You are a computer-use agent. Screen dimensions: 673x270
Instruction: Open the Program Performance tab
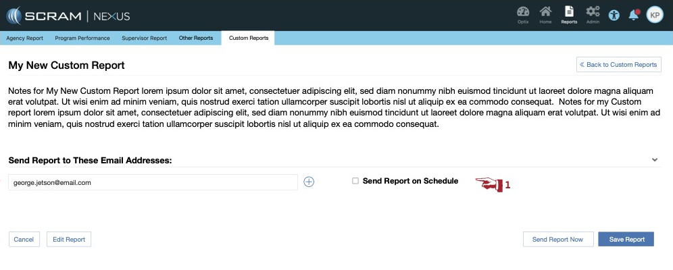[x=82, y=38]
